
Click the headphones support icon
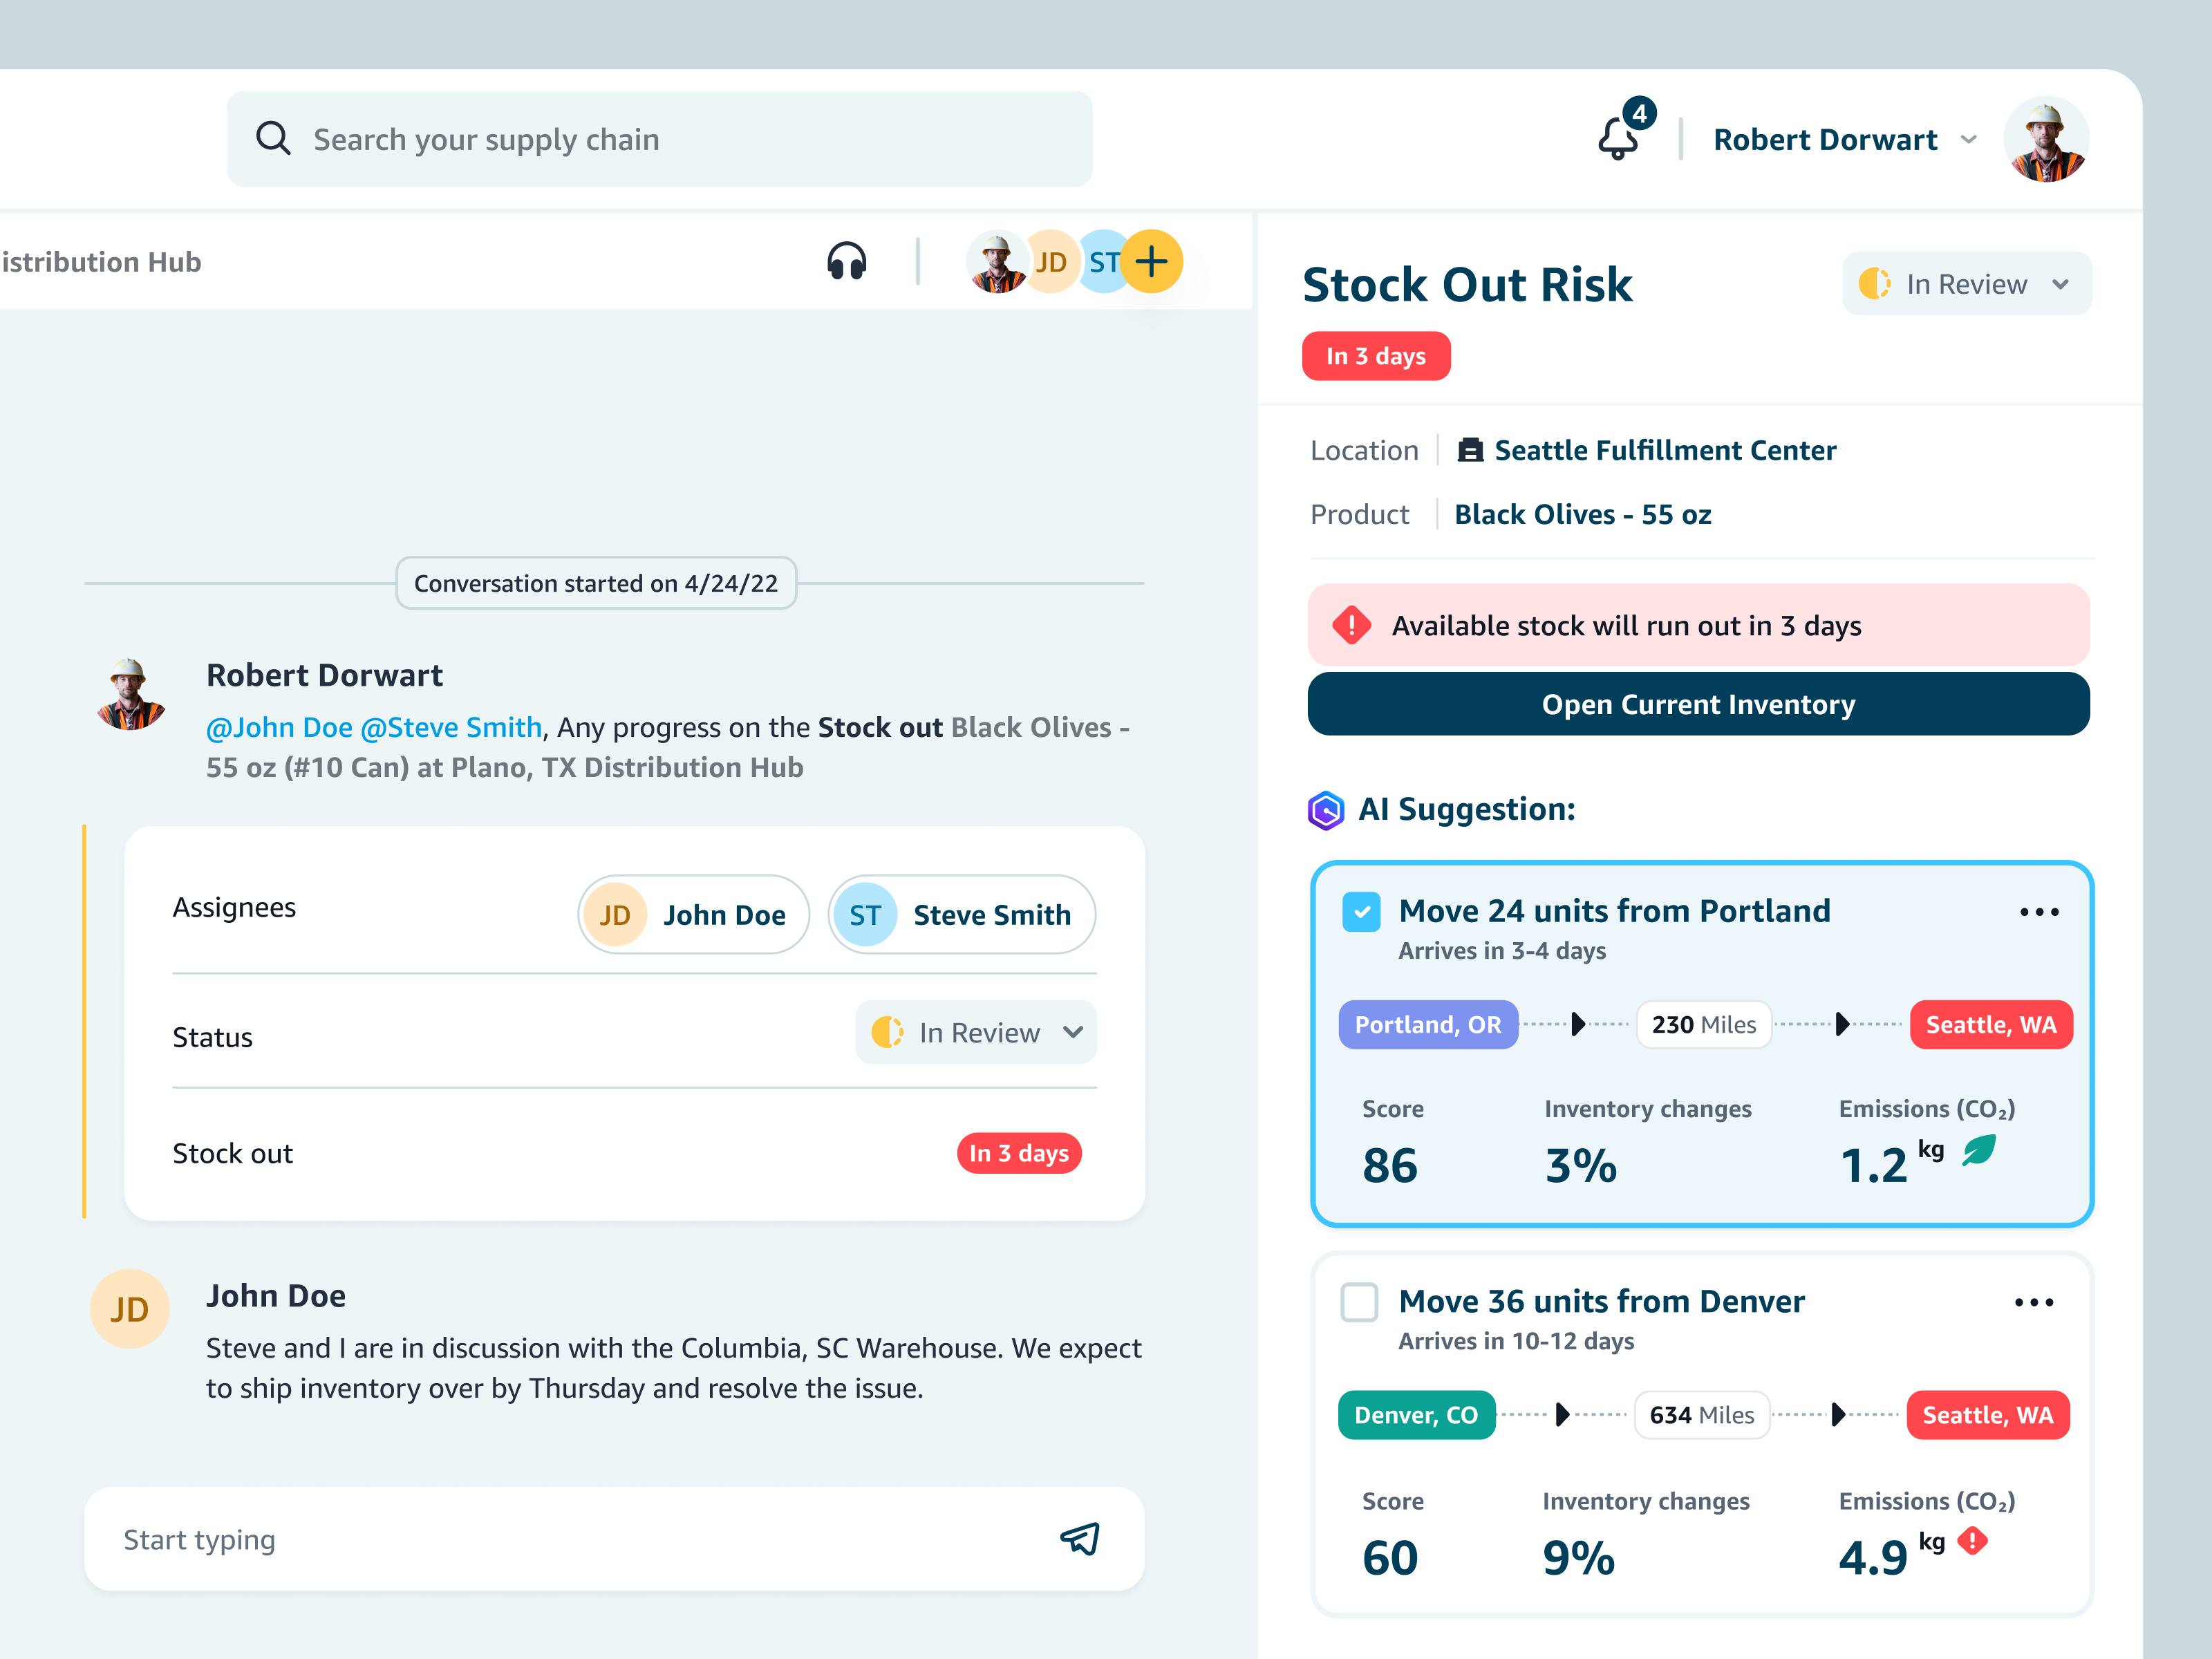(846, 262)
